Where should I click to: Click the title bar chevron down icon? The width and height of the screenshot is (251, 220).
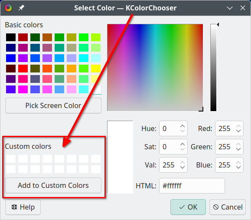[230, 8]
